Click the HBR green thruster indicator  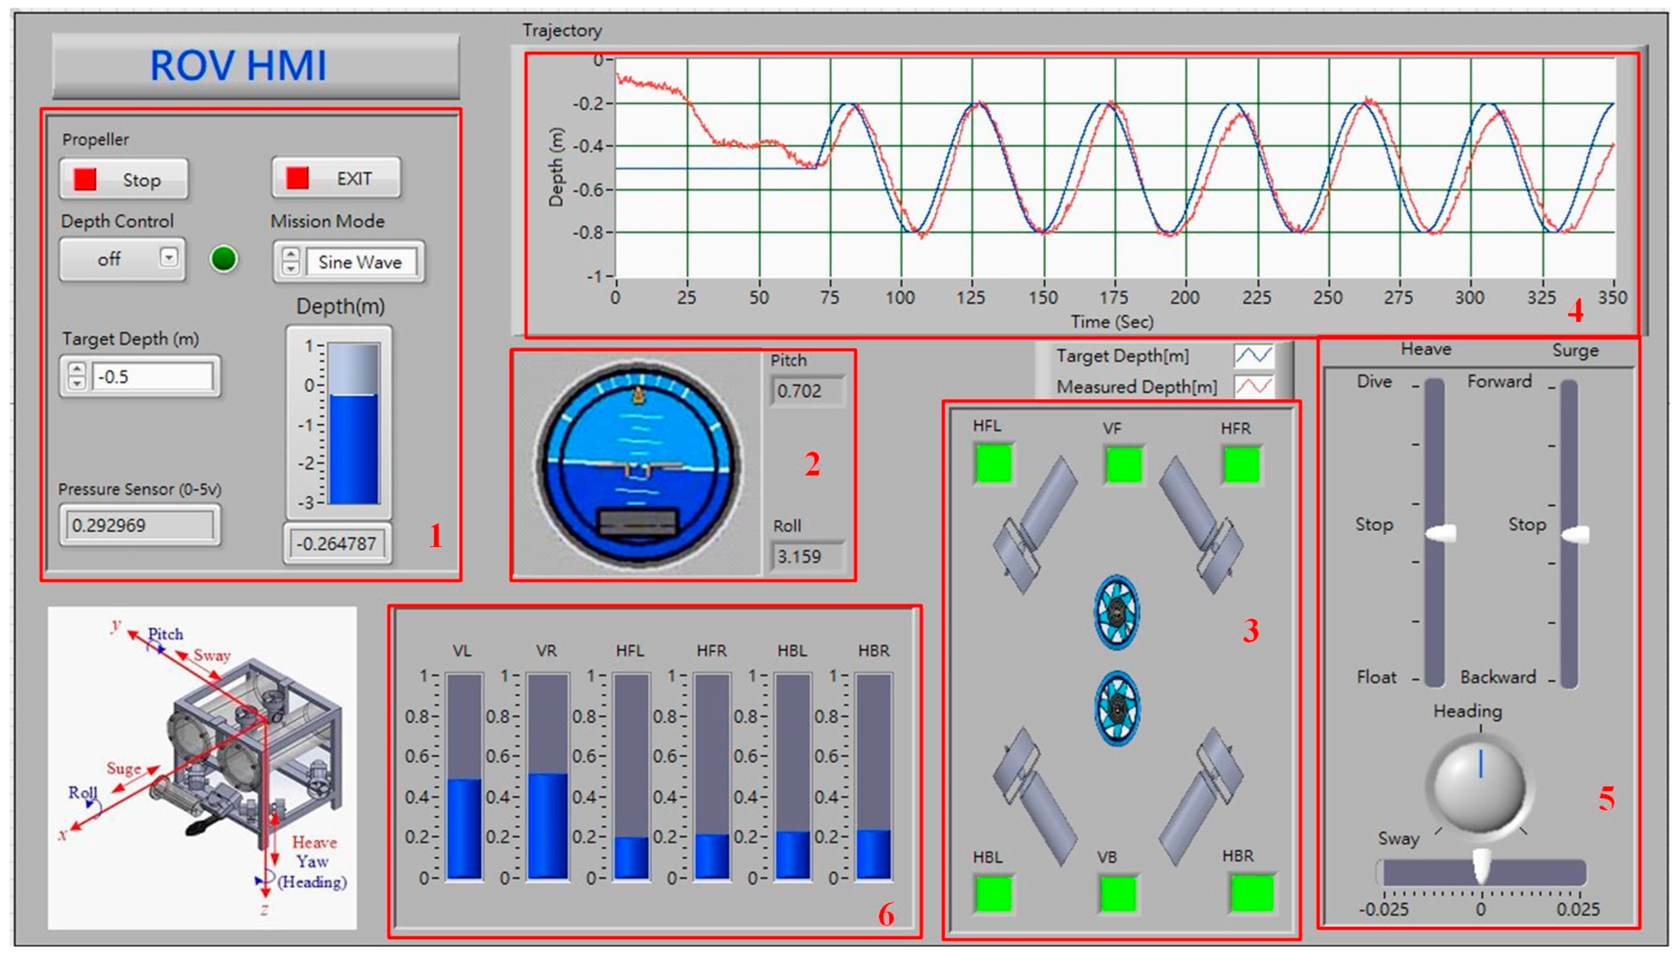pyautogui.click(x=1252, y=894)
